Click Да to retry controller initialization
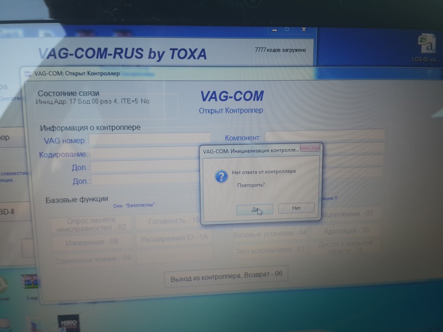443x332 pixels. coord(255,209)
